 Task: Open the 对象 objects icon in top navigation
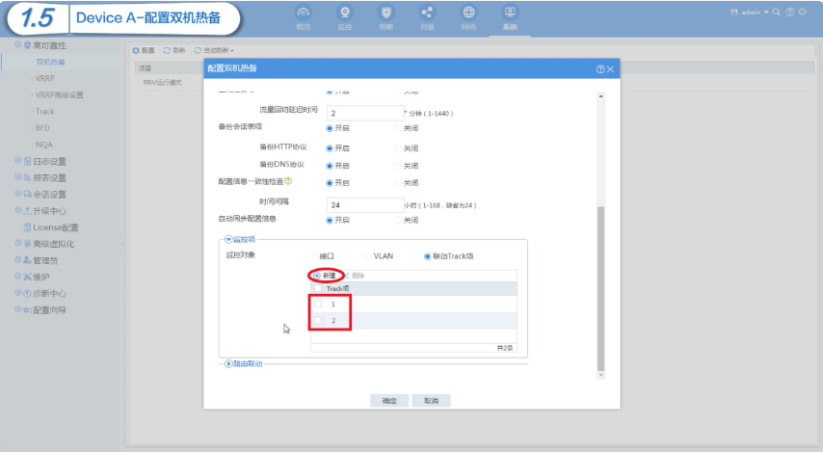[x=427, y=13]
